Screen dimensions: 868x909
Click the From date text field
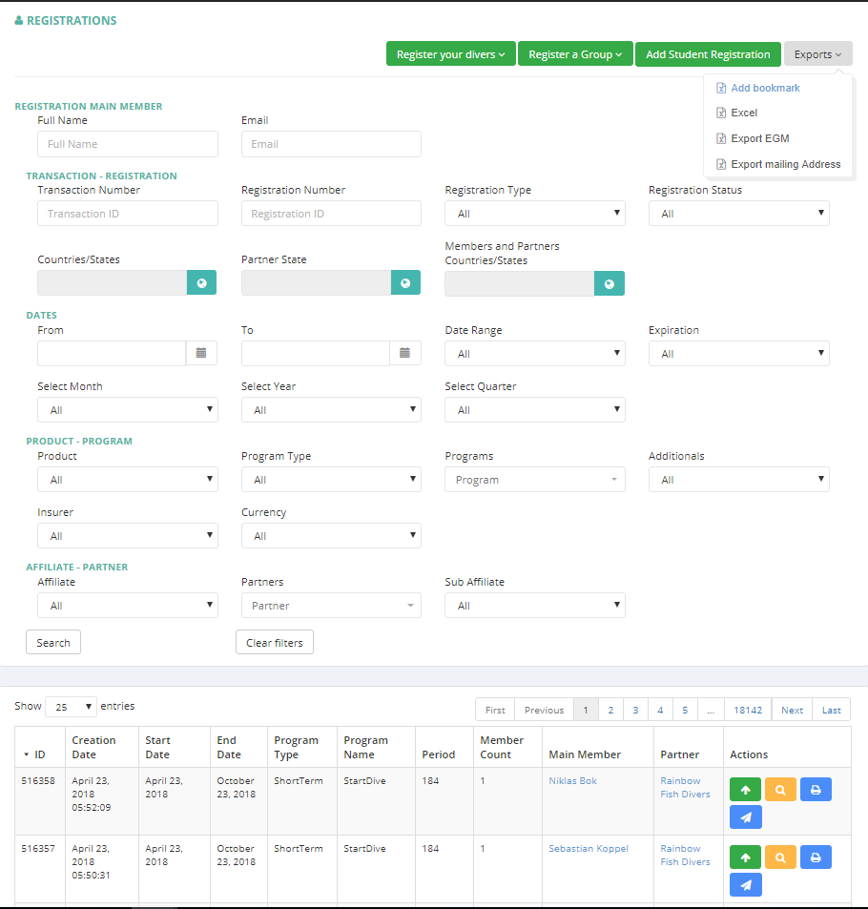point(112,353)
